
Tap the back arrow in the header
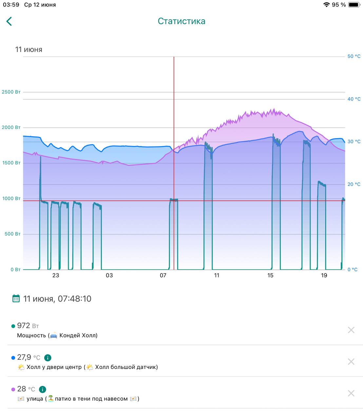9,22
